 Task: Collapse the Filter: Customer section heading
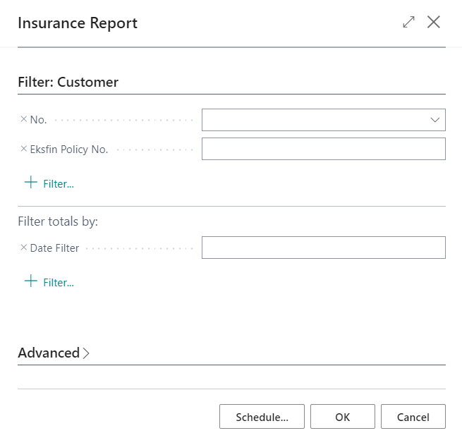click(68, 82)
